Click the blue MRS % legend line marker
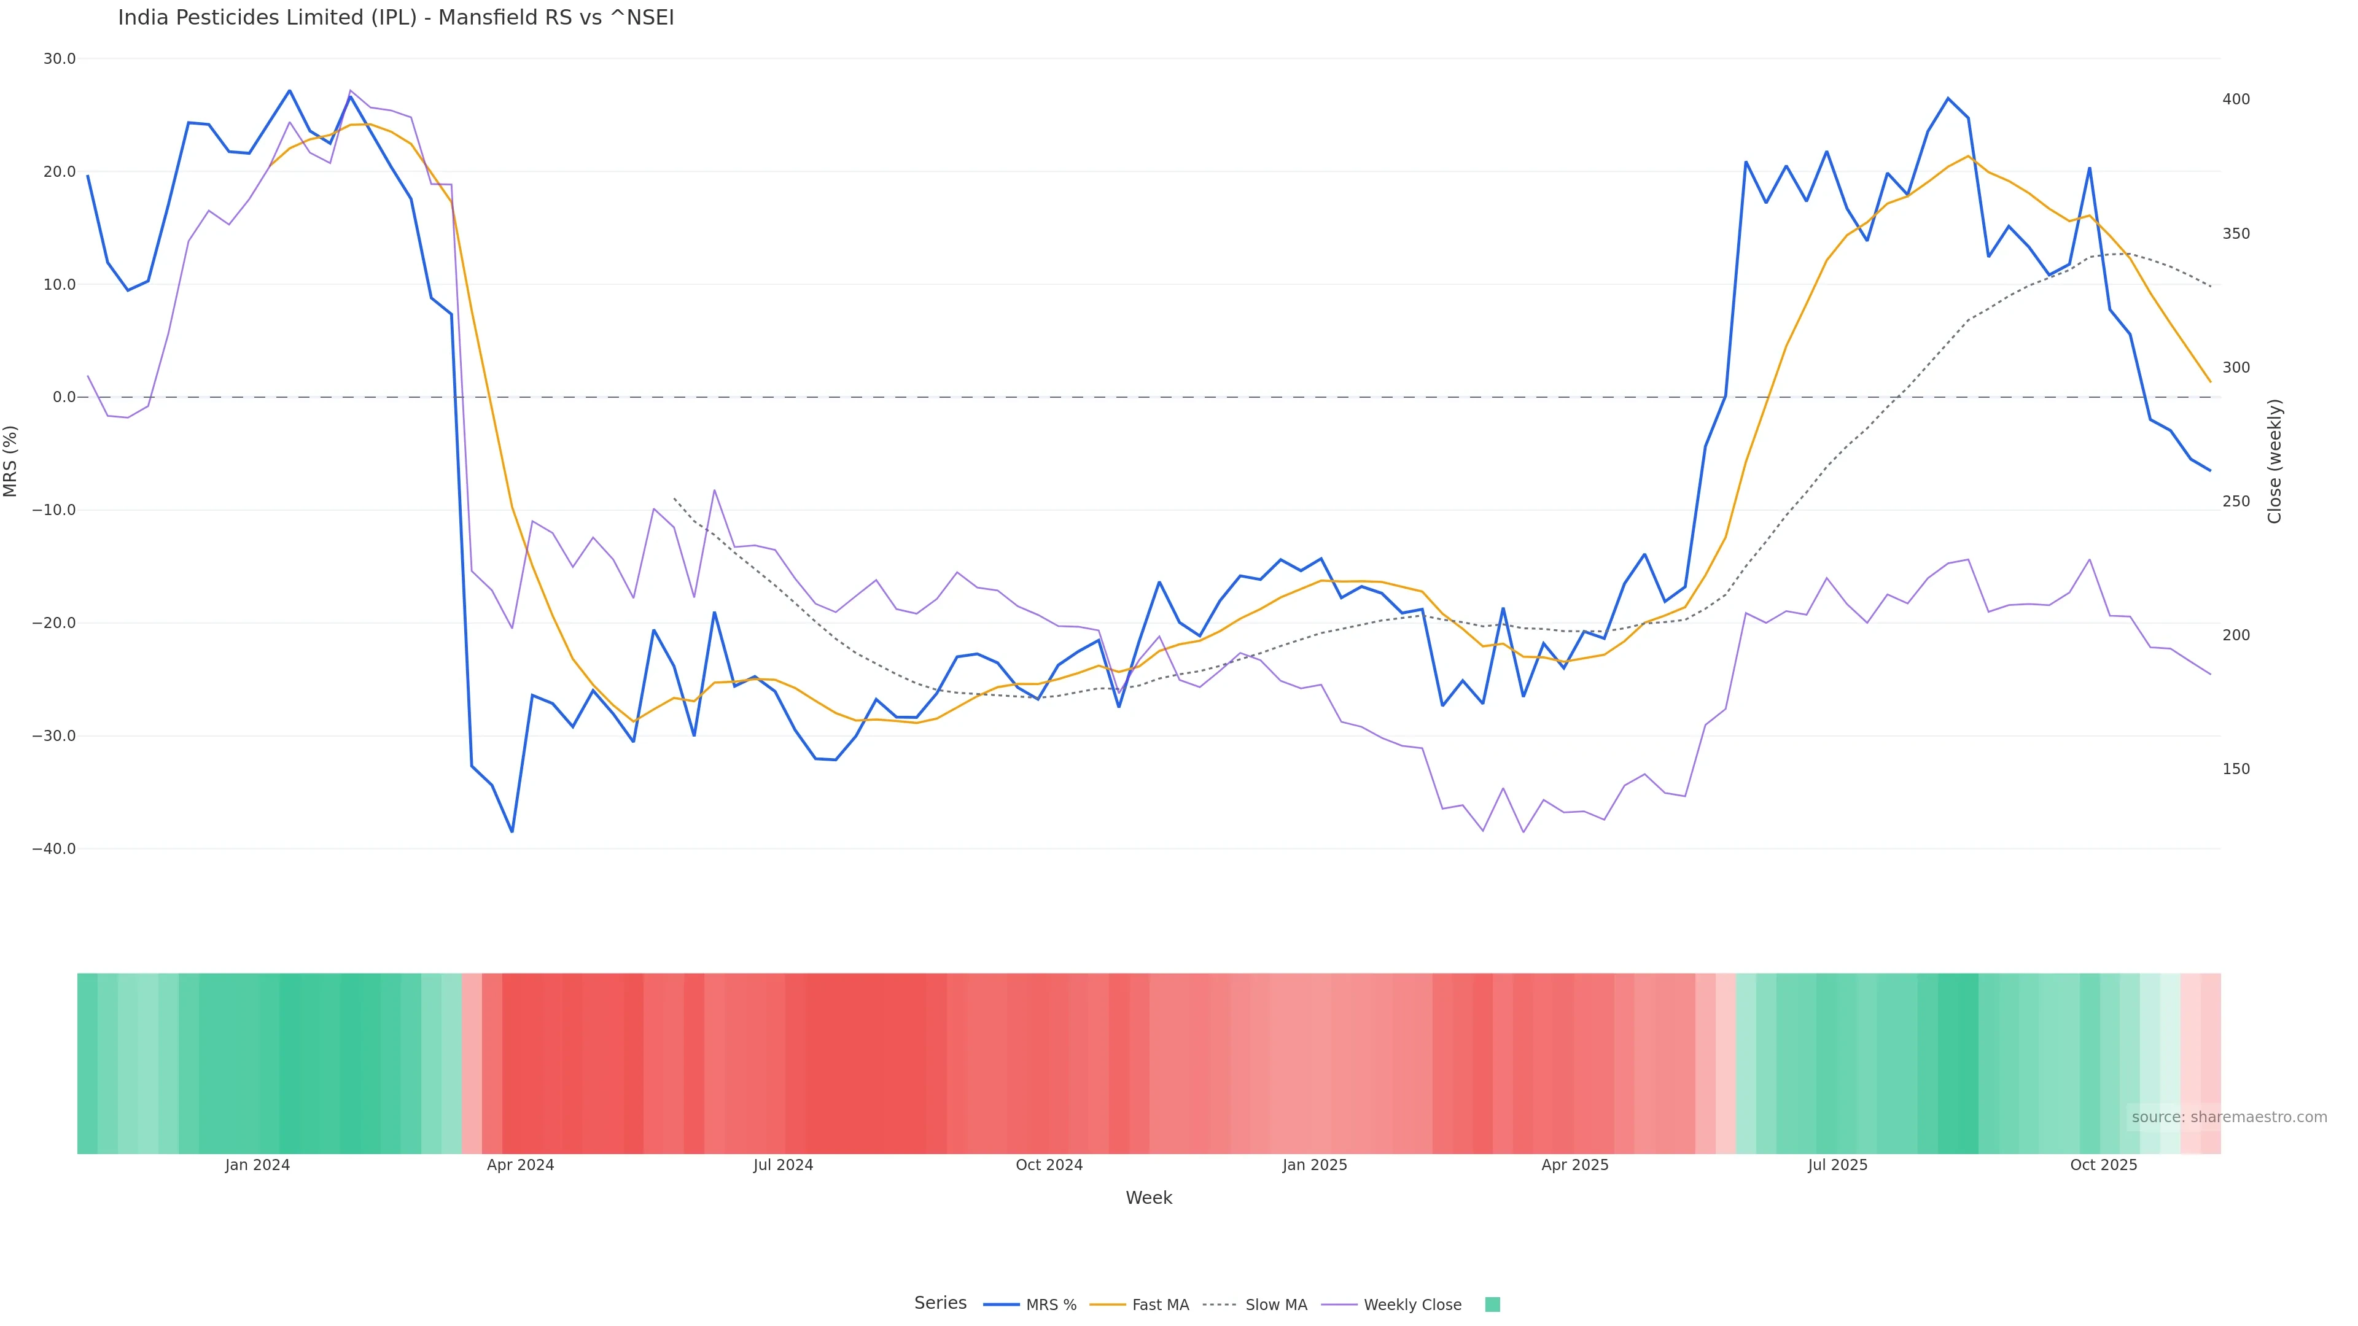This screenshot has height=1326, width=2358. (1002, 1305)
